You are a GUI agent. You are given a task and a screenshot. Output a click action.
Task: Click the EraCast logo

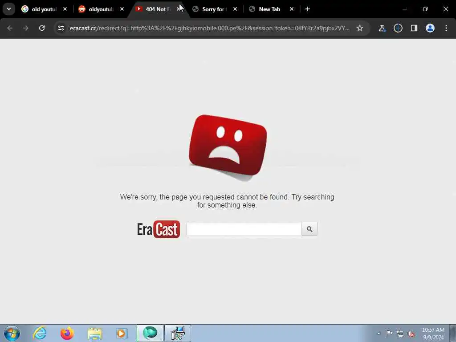[x=159, y=229]
